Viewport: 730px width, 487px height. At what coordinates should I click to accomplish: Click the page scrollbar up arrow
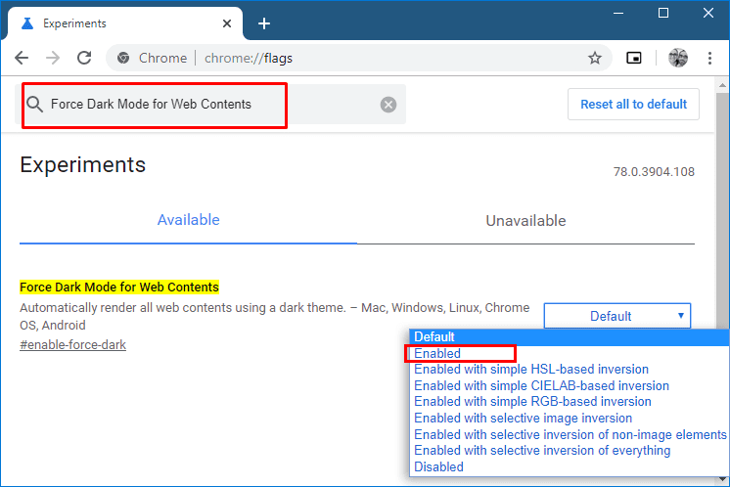pyautogui.click(x=722, y=85)
